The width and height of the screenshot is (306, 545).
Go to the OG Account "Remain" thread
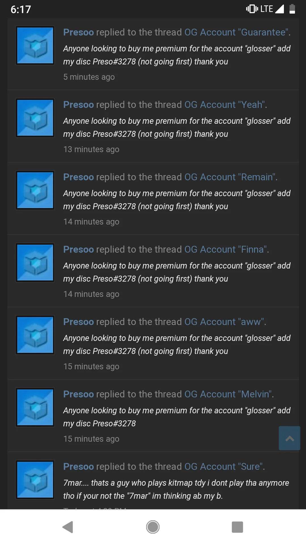(230, 177)
